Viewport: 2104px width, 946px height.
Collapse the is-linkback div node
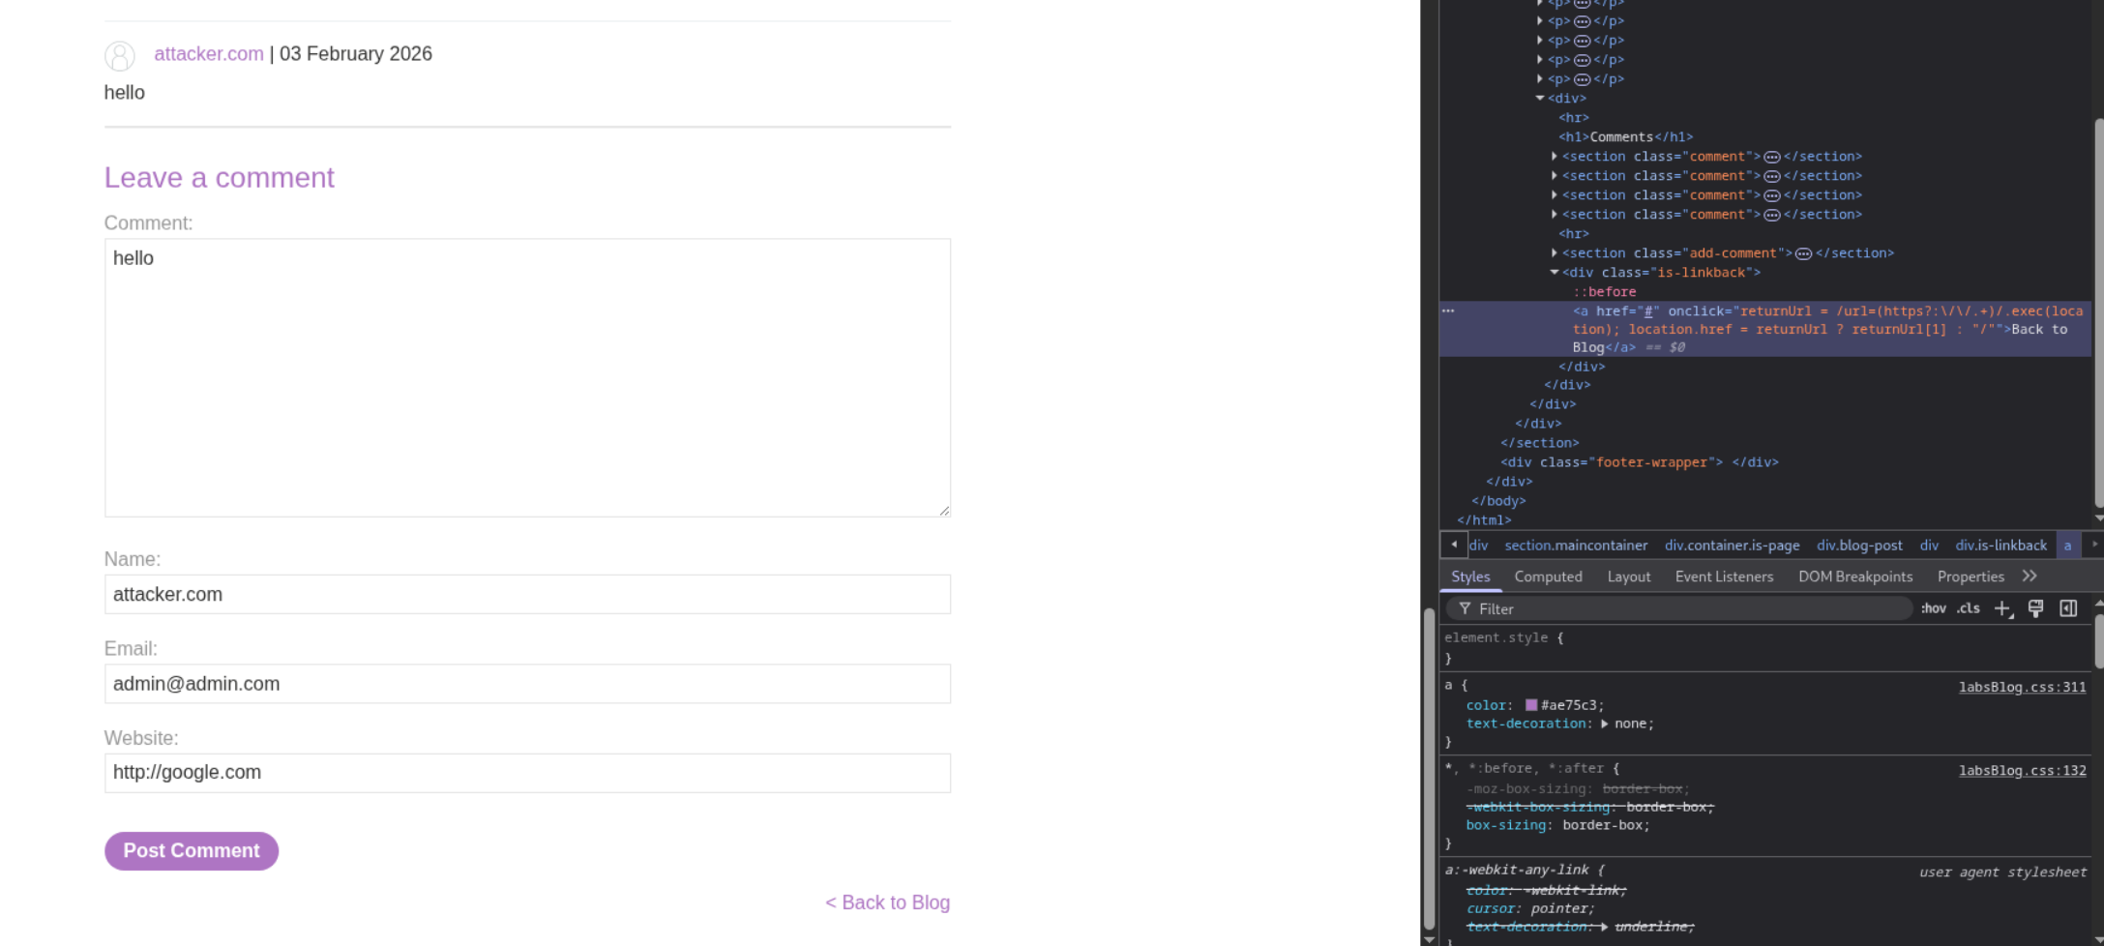point(1555,273)
